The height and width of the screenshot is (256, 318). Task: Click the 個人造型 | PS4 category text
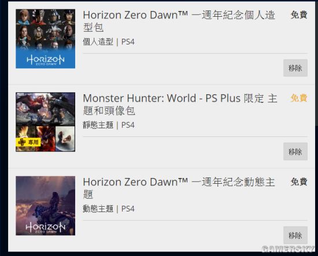109,42
